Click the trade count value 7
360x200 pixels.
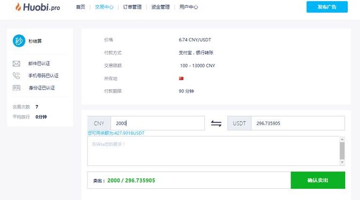[x=37, y=107]
